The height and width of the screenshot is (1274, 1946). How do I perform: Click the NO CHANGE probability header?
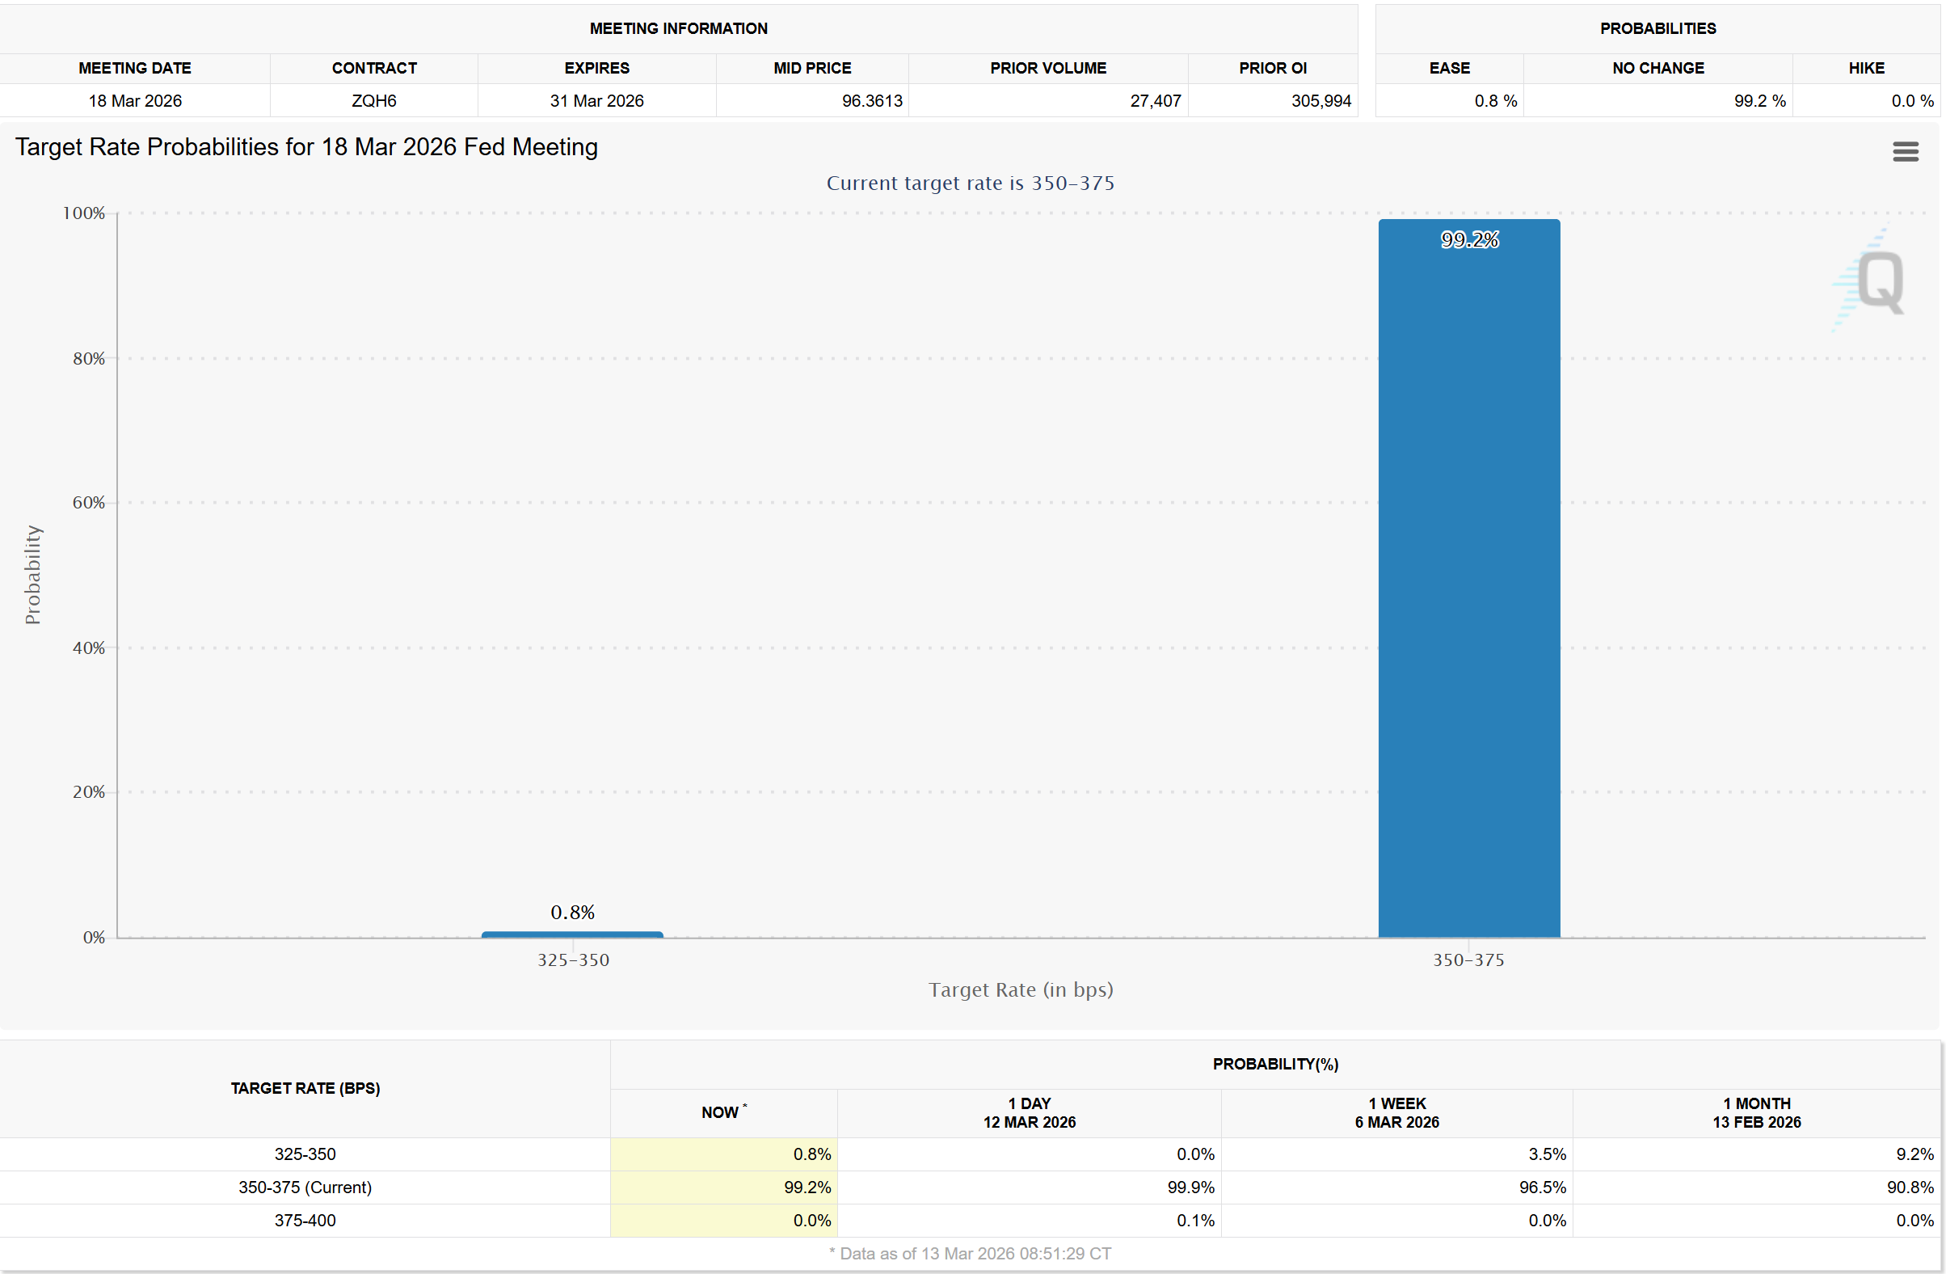(x=1657, y=68)
